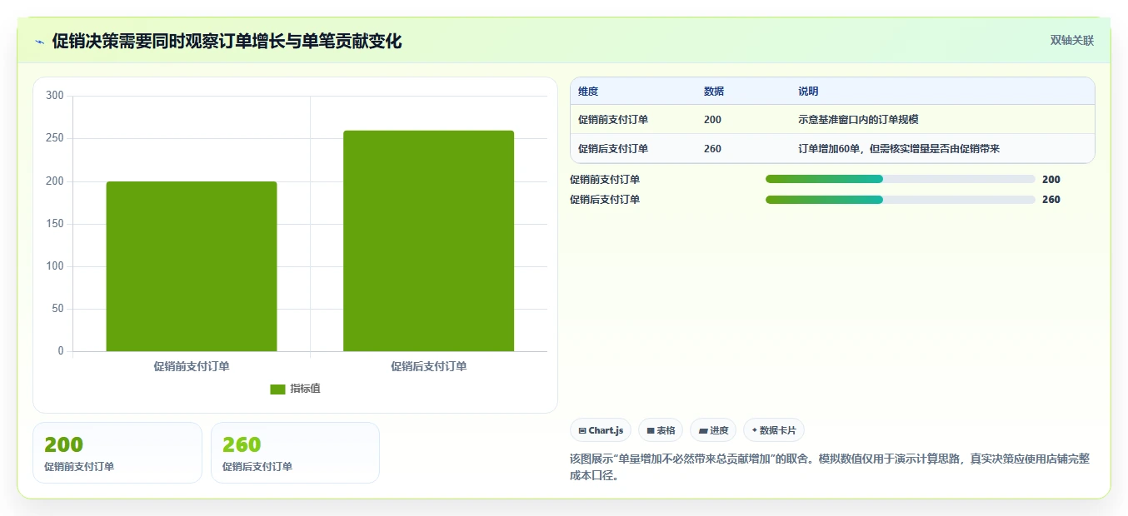Image resolution: width=1128 pixels, height=516 pixels.
Task: Click the 数据卡片 tag chip
Action: [x=774, y=430]
